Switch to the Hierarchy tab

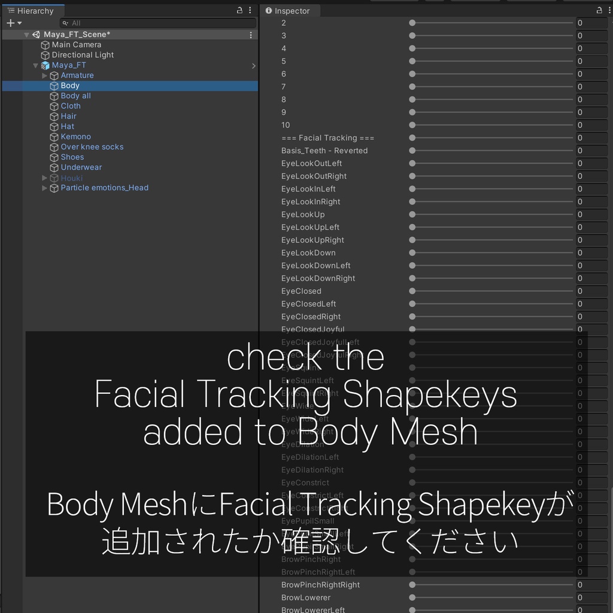pos(33,10)
